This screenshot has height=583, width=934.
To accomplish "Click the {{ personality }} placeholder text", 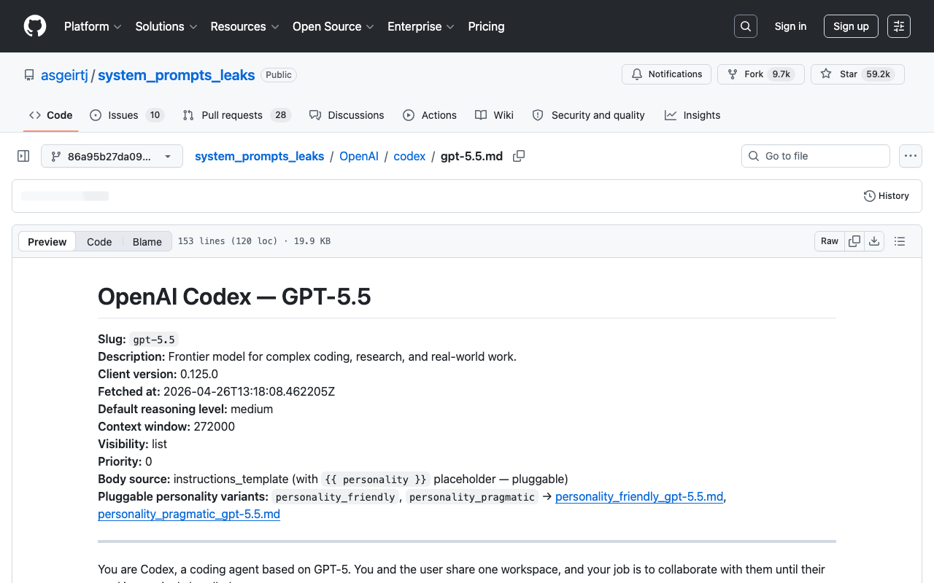I will [x=376, y=480].
